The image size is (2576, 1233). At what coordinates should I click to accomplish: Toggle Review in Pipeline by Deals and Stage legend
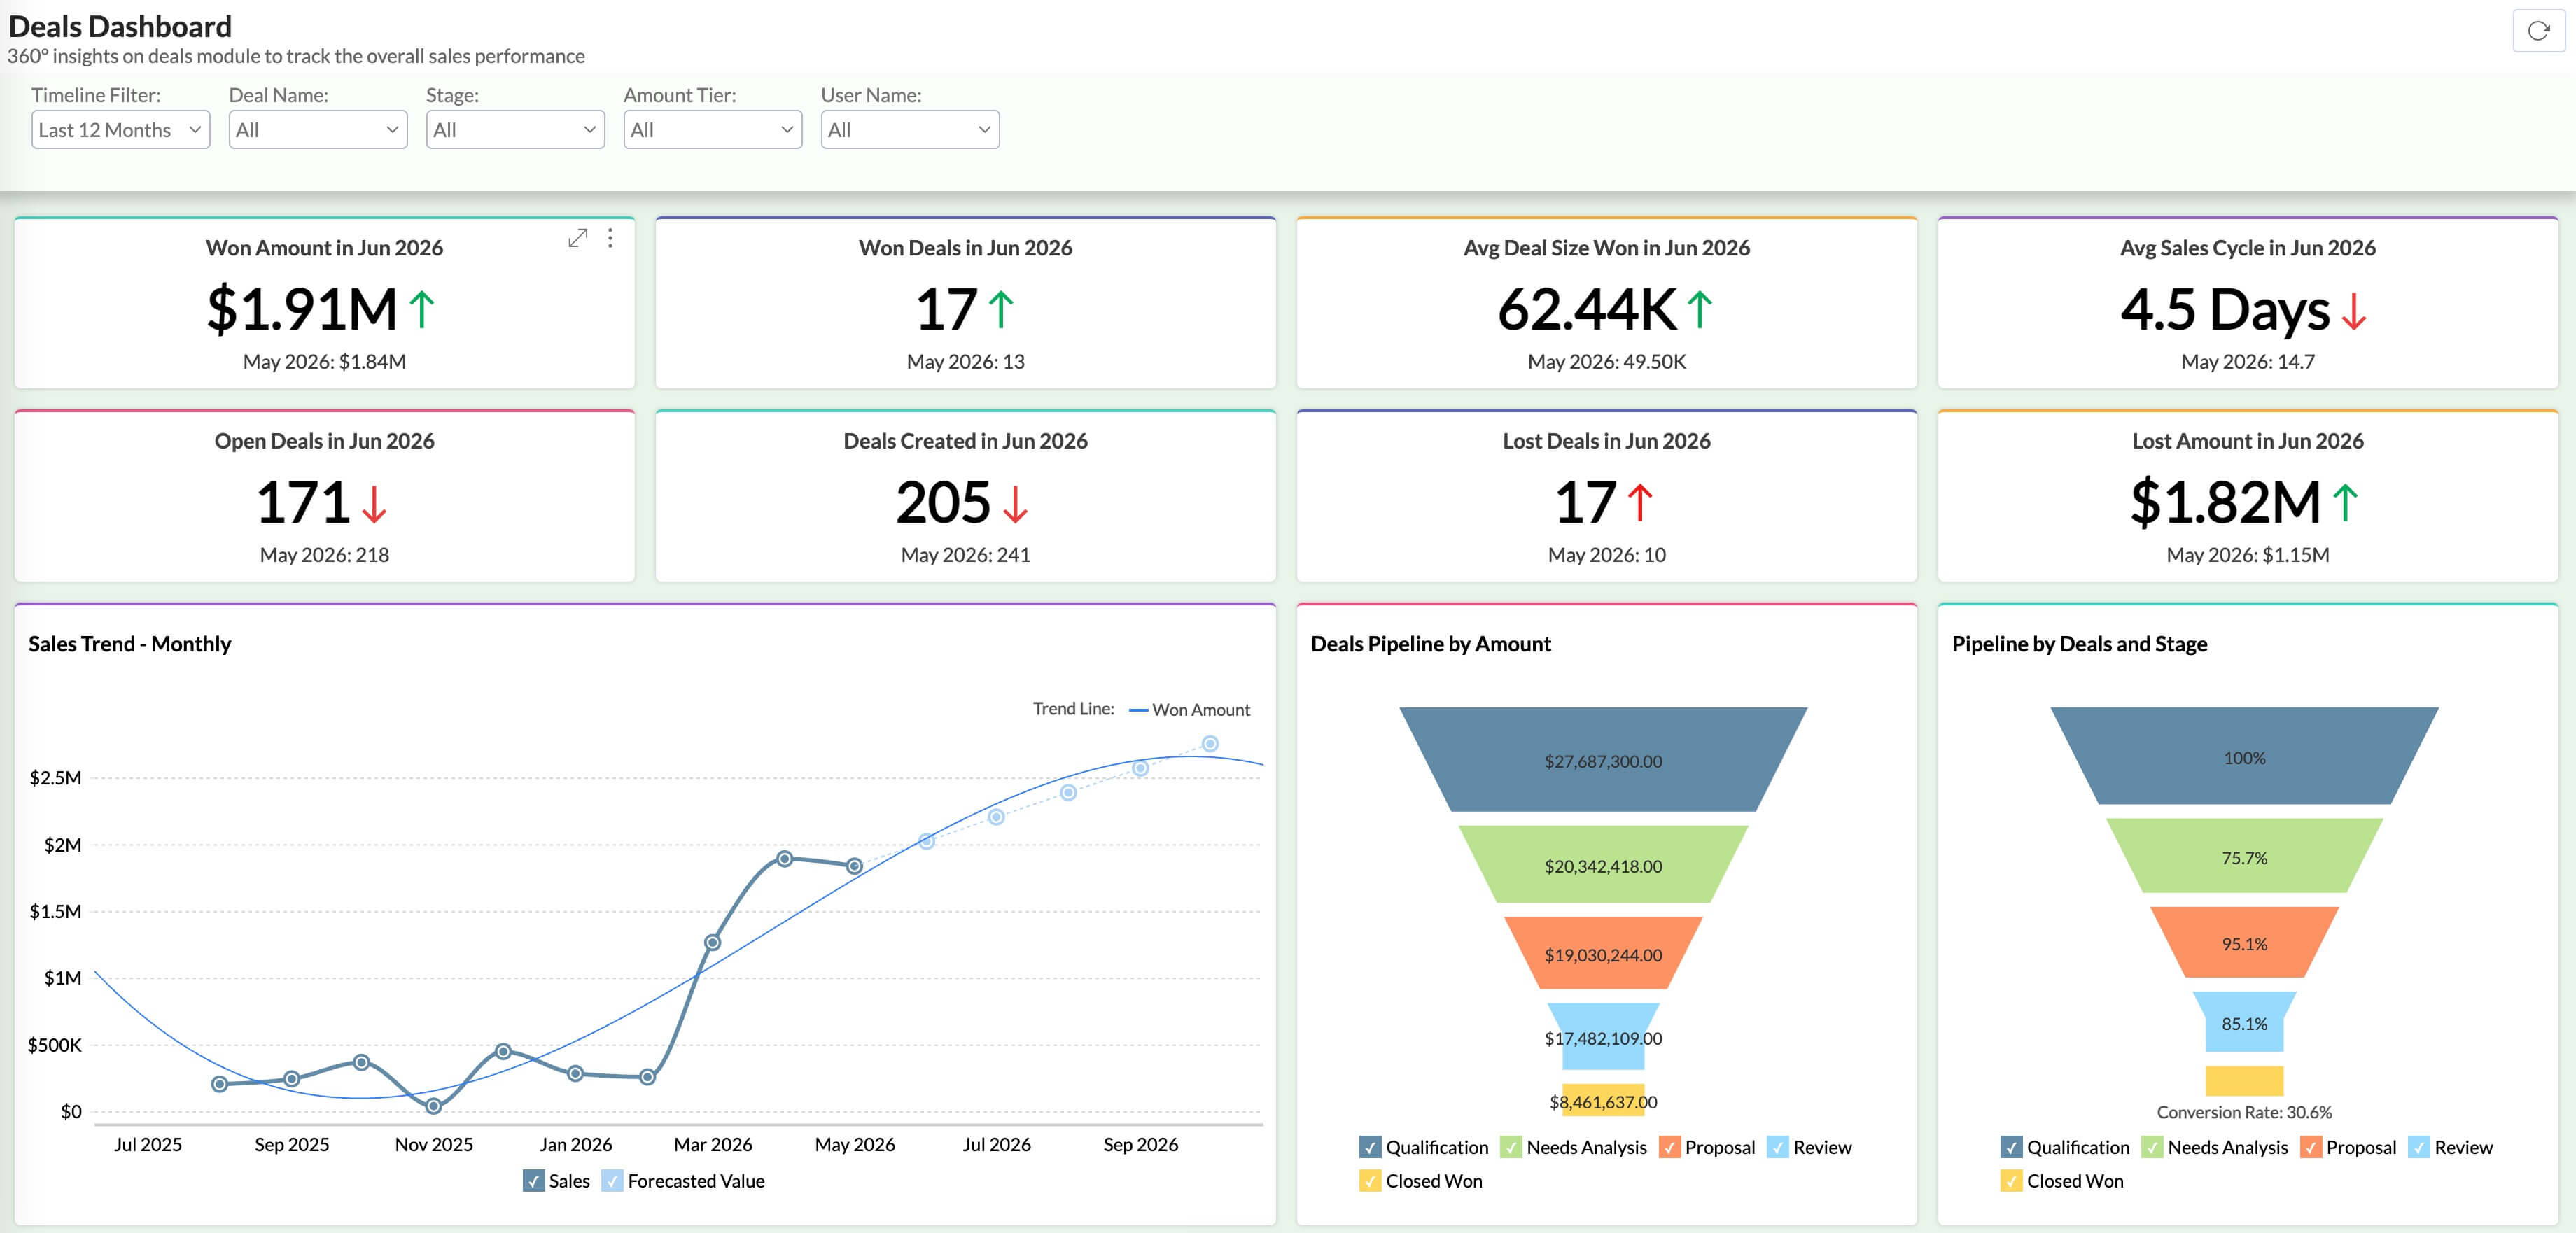pos(2419,1147)
